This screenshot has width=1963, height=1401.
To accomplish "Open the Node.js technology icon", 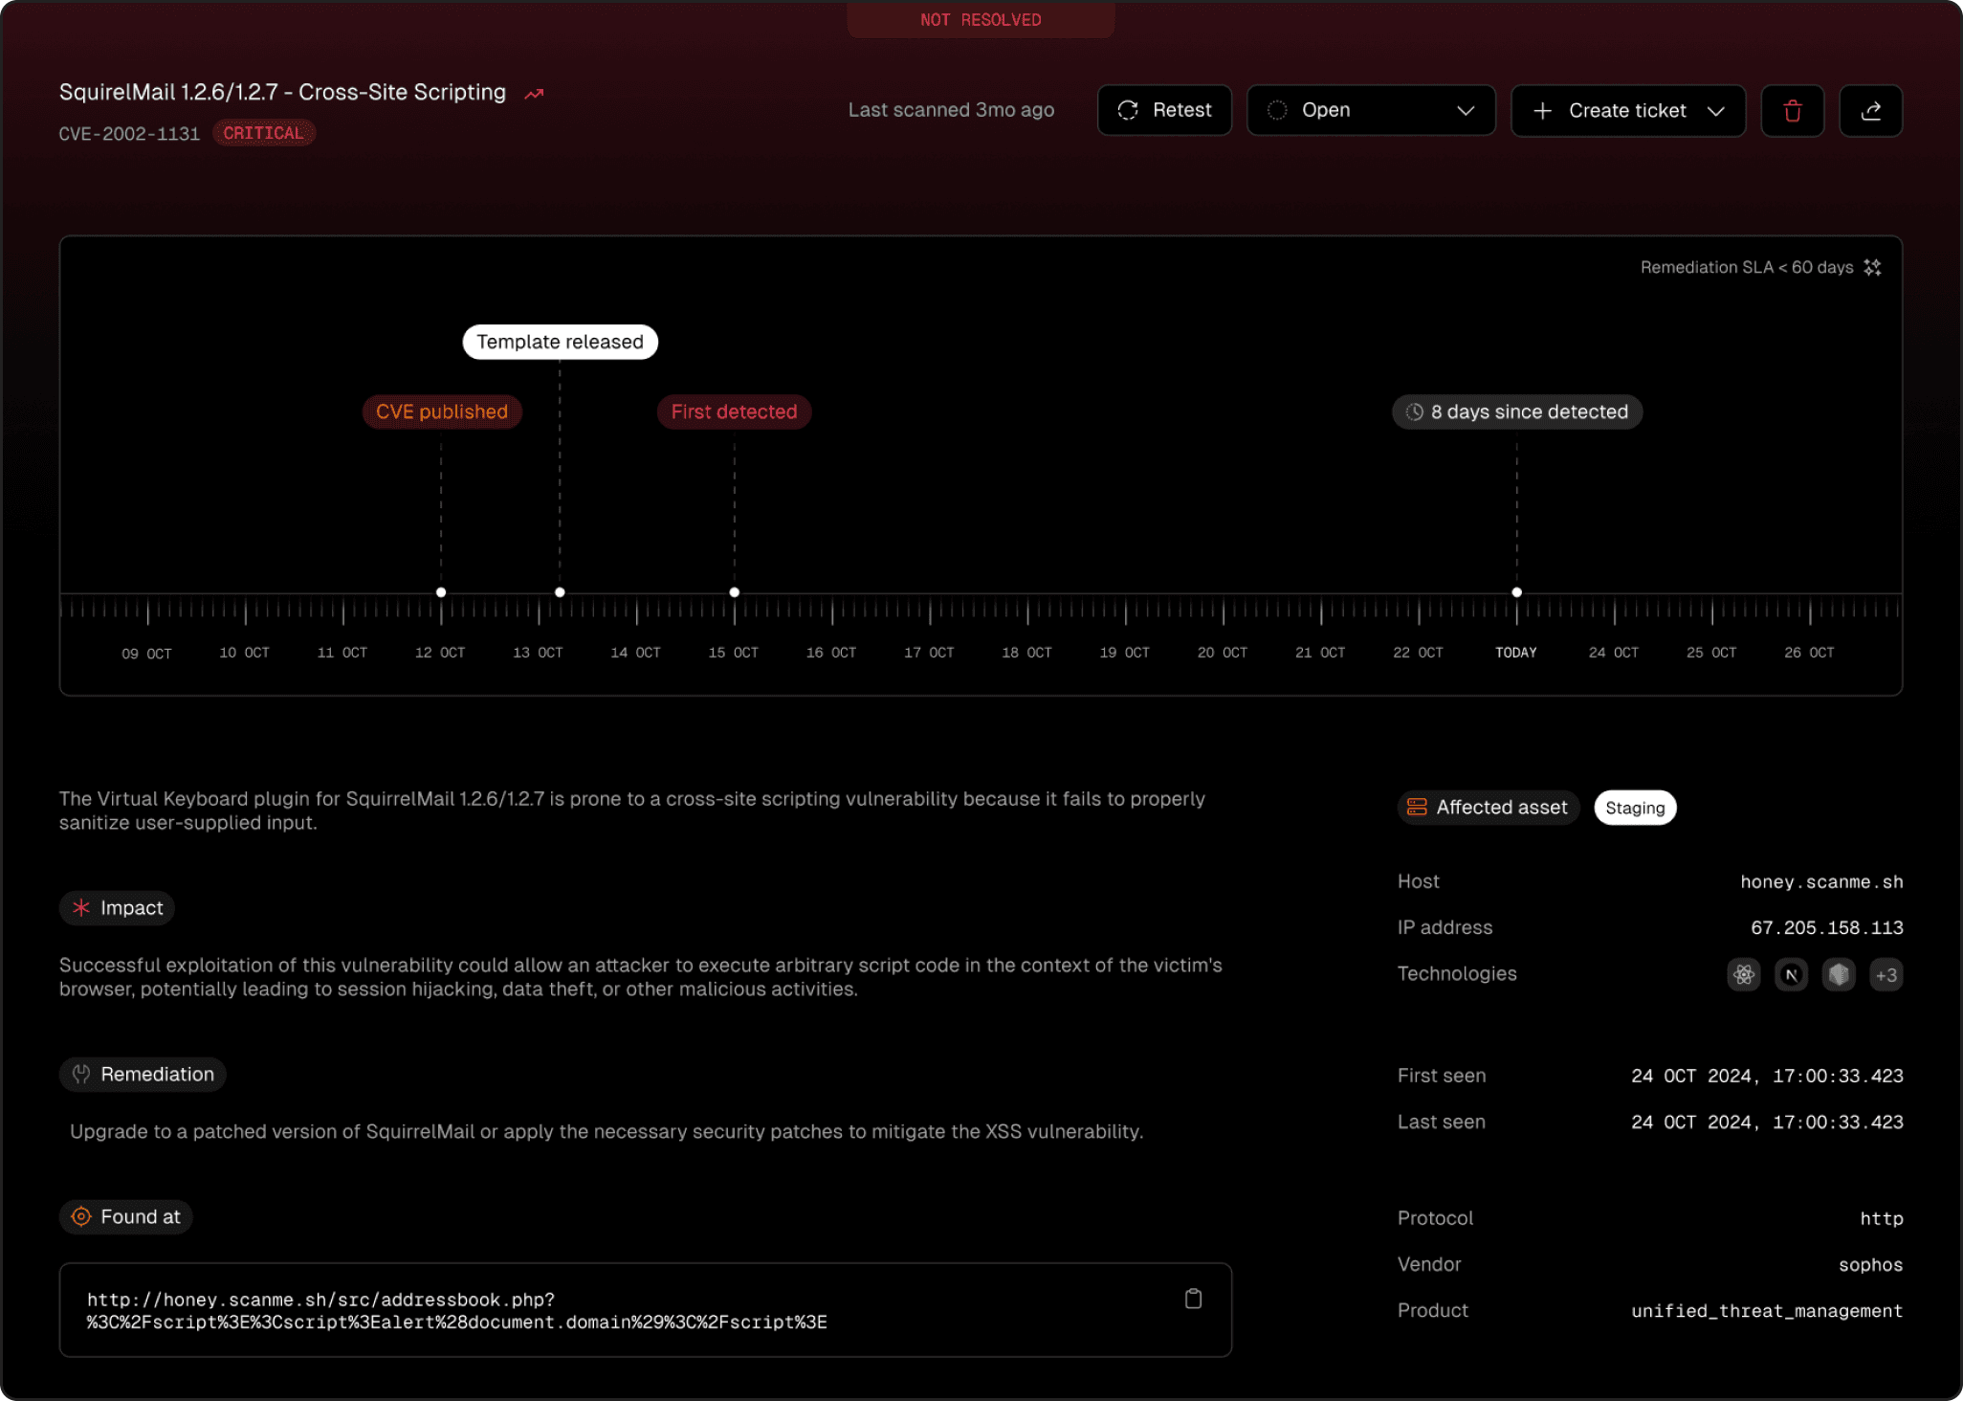I will tap(1838, 974).
